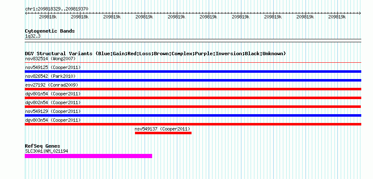Select the blue nsv549125 gain bar
This screenshot has height=179, width=373.
[x=193, y=72]
